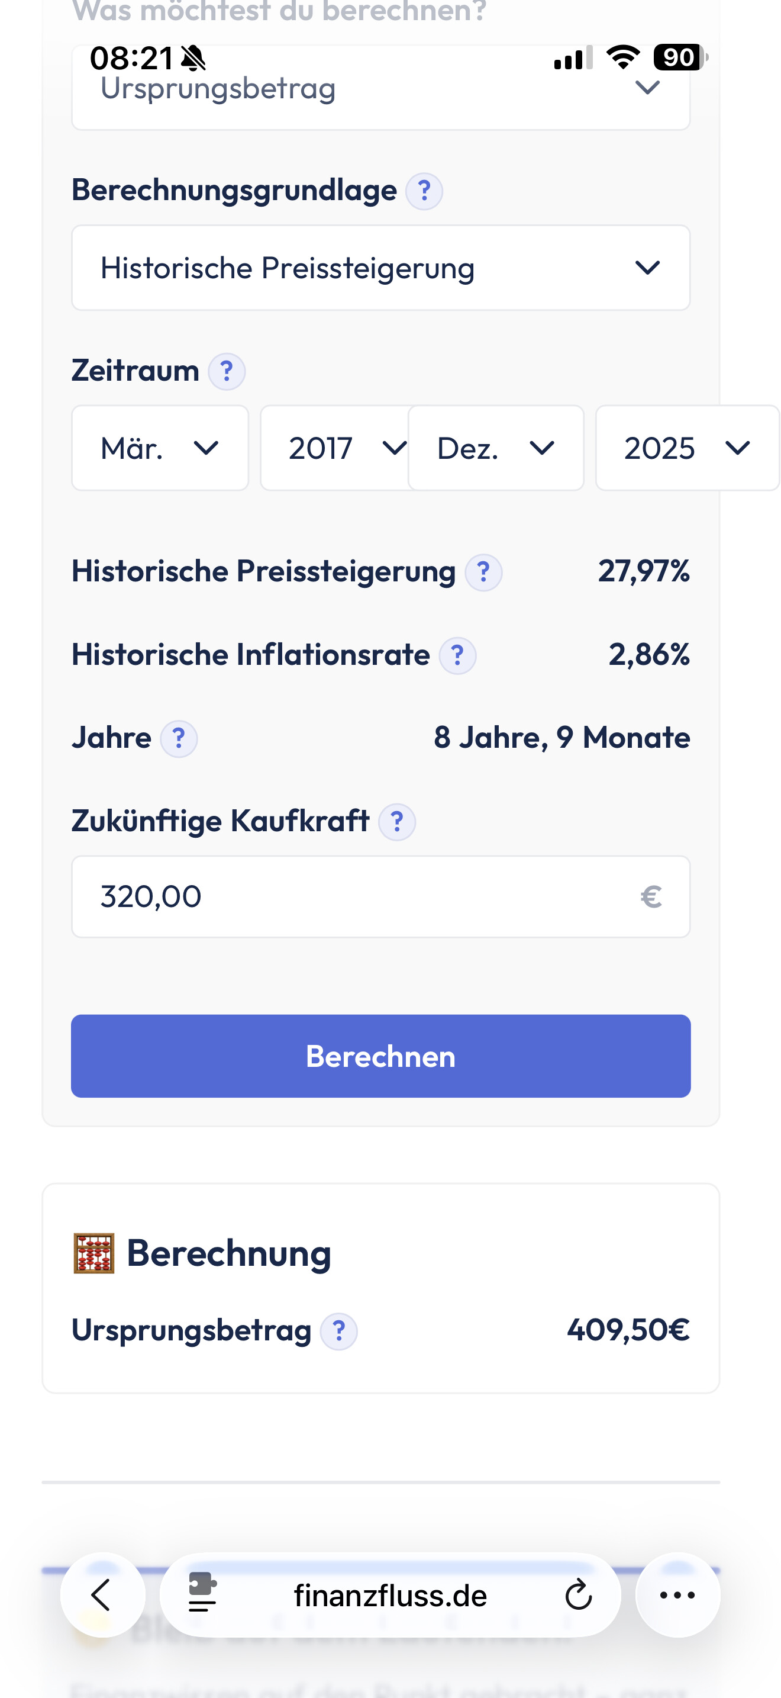The image size is (781, 1698).
Task: Change end month from Dez.
Action: [x=496, y=448]
